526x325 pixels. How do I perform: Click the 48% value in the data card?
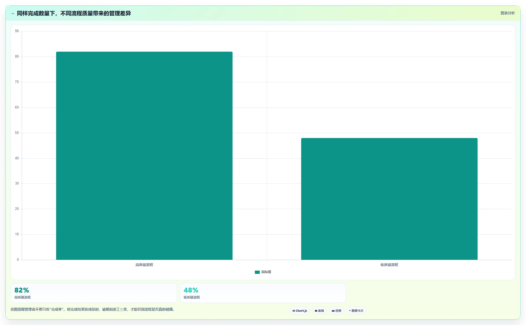coord(191,290)
